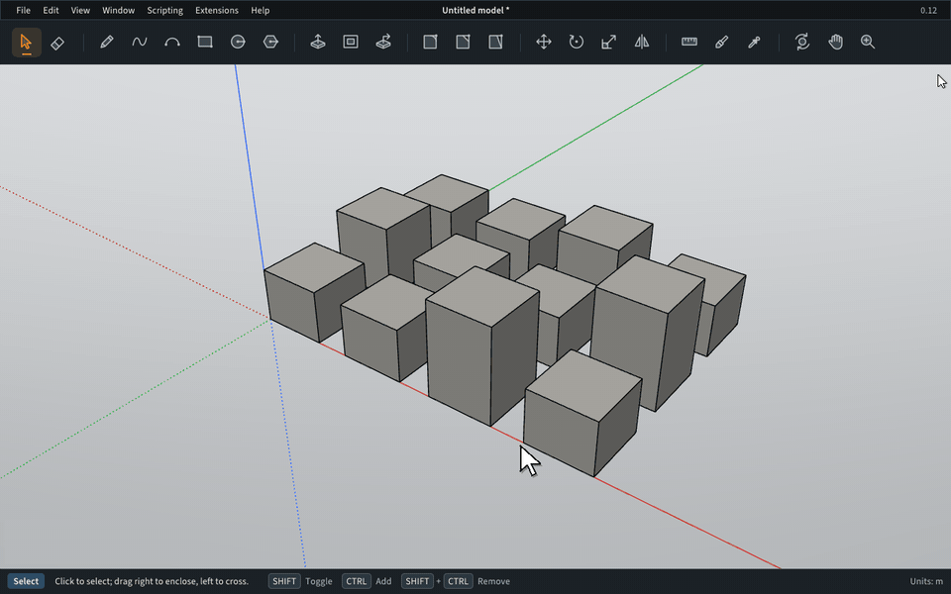951x594 pixels.
Task: Open the Help menu
Action: [261, 10]
